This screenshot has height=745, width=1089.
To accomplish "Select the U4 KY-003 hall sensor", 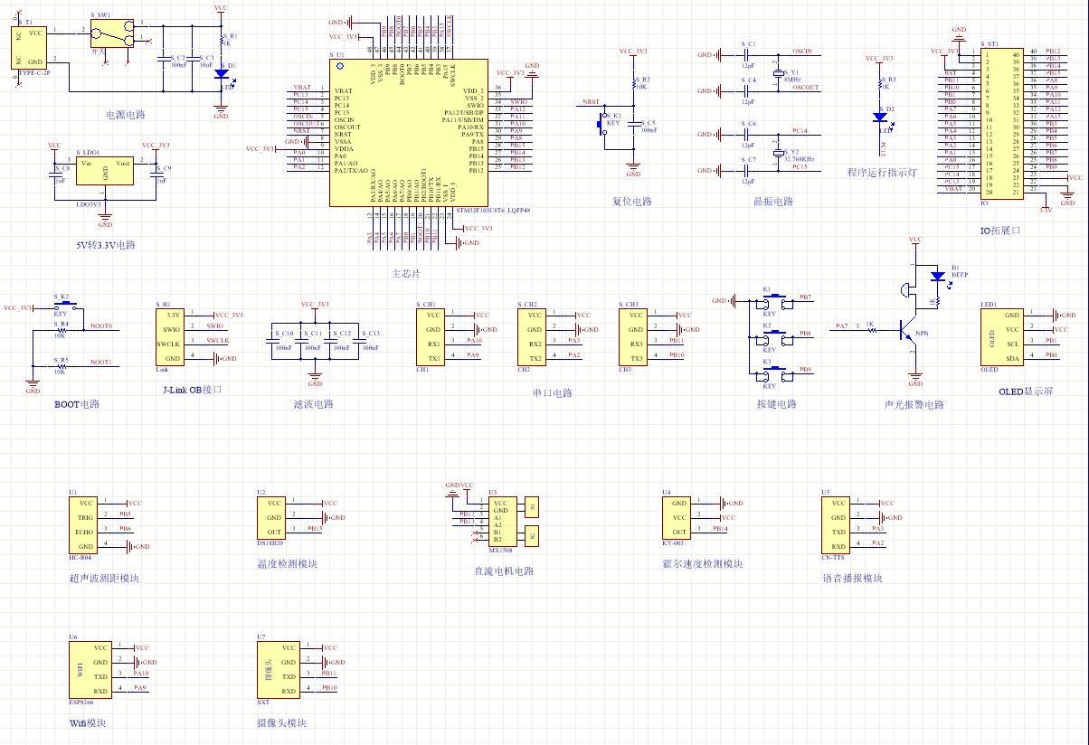I will tap(678, 517).
